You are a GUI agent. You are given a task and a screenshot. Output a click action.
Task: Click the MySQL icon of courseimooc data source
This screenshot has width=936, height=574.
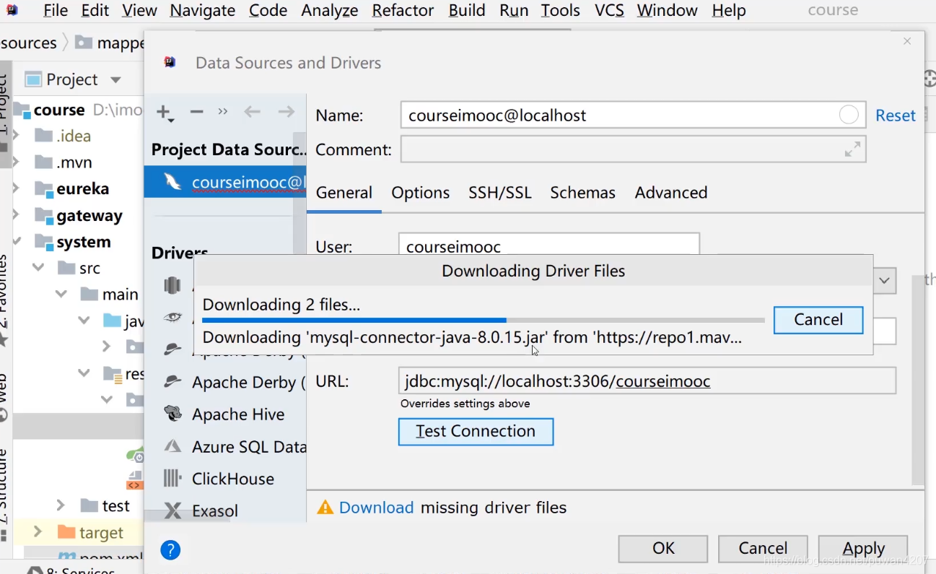172,182
